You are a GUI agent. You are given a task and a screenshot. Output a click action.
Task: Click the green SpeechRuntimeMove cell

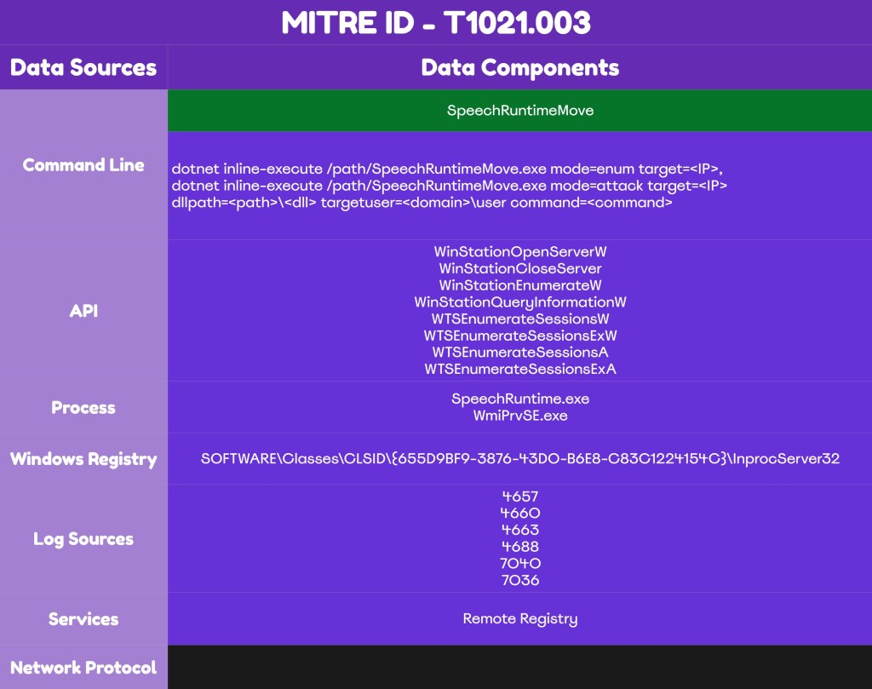click(519, 111)
